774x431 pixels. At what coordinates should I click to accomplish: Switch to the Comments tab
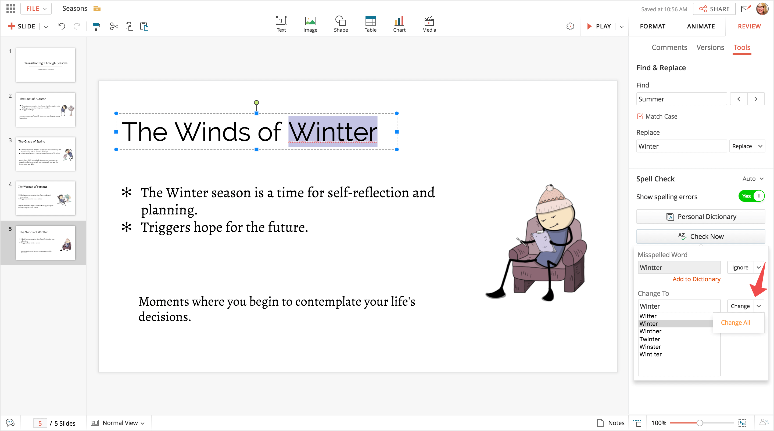pyautogui.click(x=669, y=48)
